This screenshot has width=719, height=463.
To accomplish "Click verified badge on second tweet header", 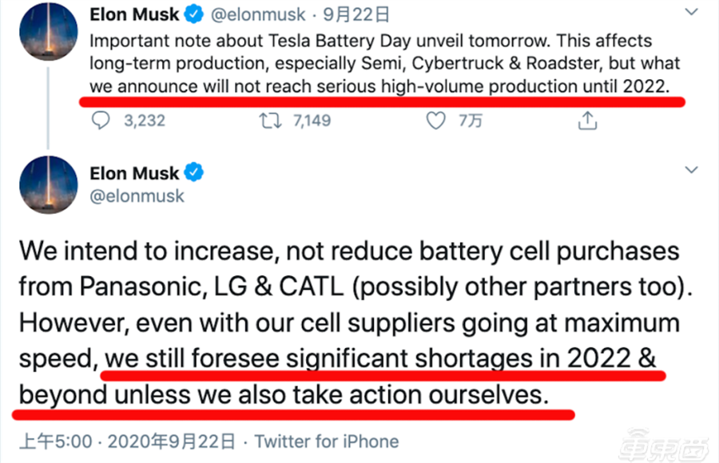I will coord(193,172).
